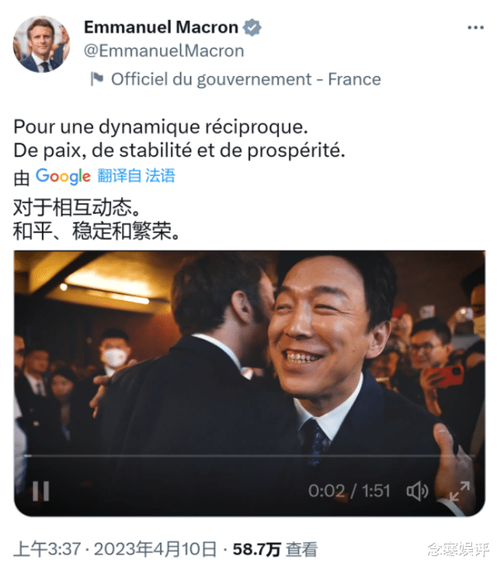Click the 'Officiel du gouvernement - France' label
The height and width of the screenshot is (567, 497).
click(x=246, y=79)
